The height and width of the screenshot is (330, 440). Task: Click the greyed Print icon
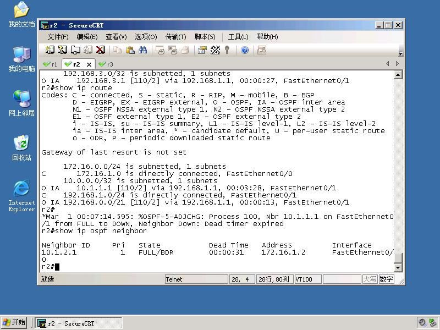(185, 50)
